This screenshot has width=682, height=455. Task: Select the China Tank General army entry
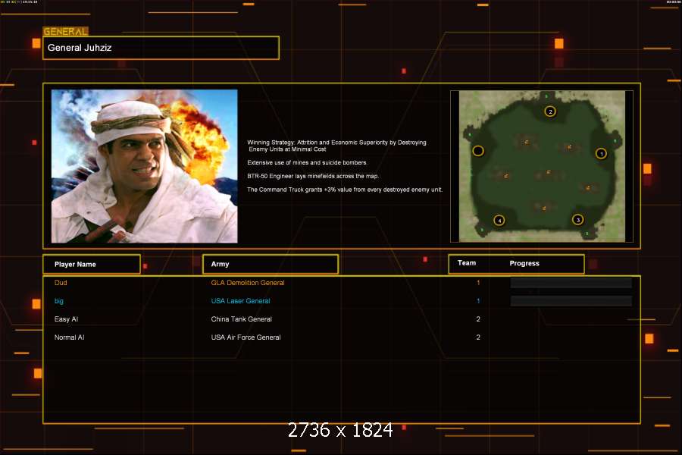(241, 319)
